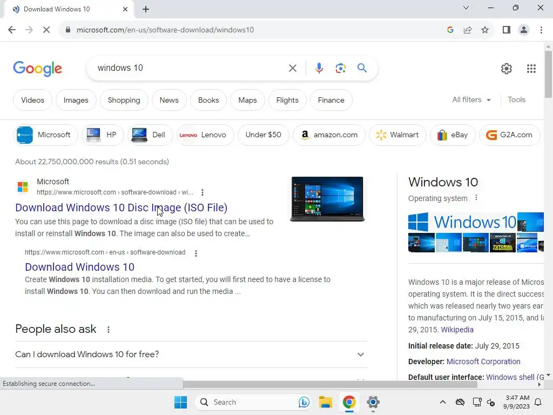Expand Can I download Windows 10 for free

[191, 354]
